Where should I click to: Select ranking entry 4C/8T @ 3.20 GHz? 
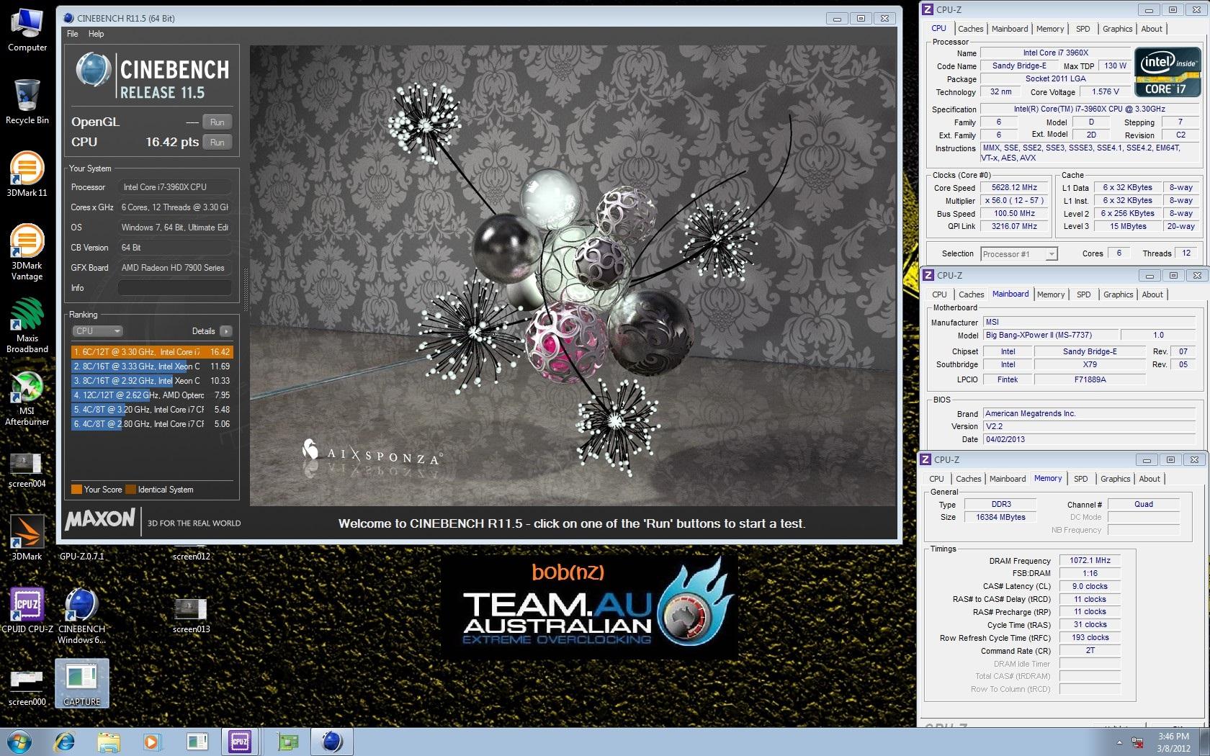152,410
